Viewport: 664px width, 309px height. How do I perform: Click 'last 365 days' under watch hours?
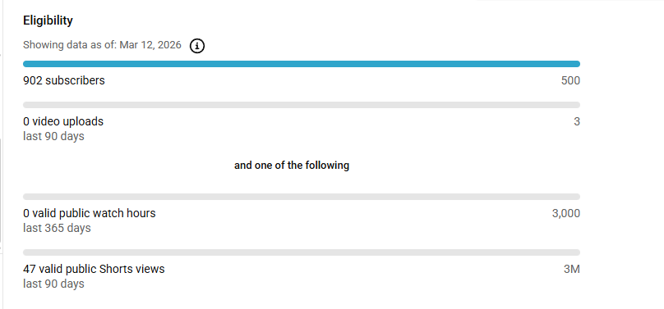tap(57, 228)
